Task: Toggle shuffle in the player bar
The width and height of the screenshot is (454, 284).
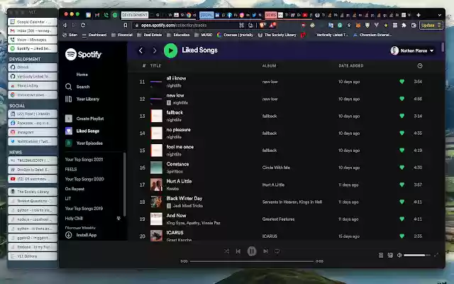Action: pyautogui.click(x=226, y=251)
